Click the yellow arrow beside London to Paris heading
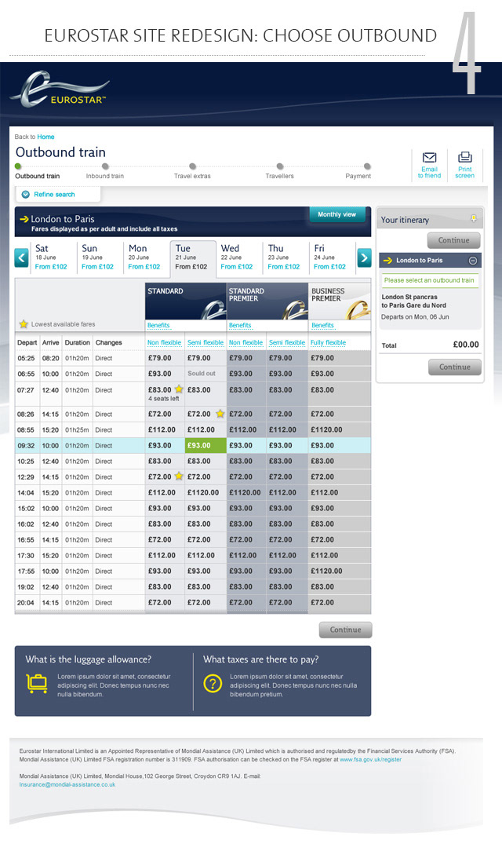502x862 pixels. (x=24, y=219)
